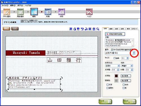This screenshot has height=106, width=141.
Task: Click the 文章 box scroll-up arrow
Action: [x=133, y=40]
